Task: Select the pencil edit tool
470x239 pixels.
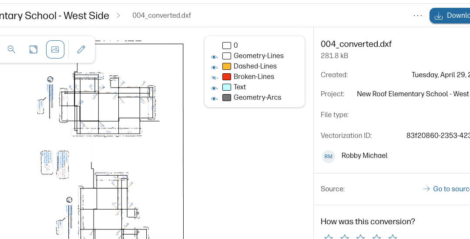Action: (81, 49)
